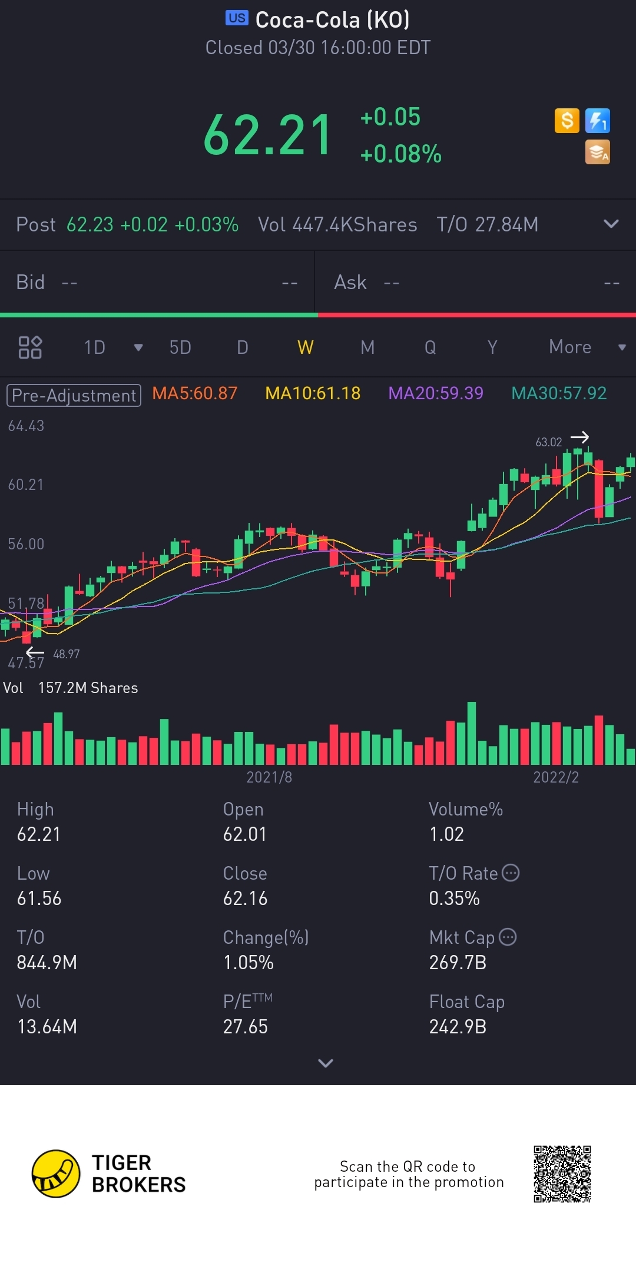This screenshot has height=1263, width=636.
Task: Tap the High 62.21 value
Action: click(x=39, y=834)
